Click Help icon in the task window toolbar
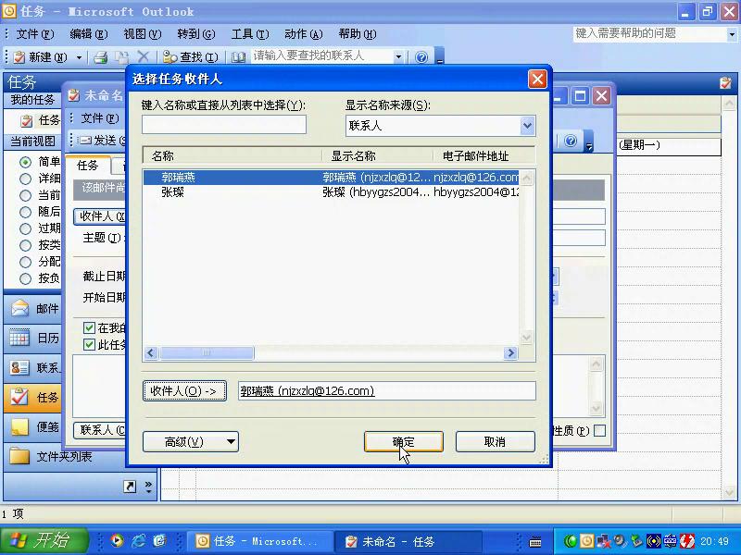 [571, 141]
